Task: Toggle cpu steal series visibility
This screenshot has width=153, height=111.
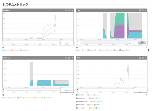Action: click(x=116, y=50)
